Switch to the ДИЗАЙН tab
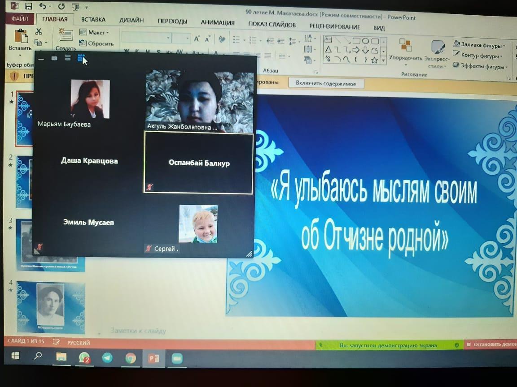 pos(131,20)
